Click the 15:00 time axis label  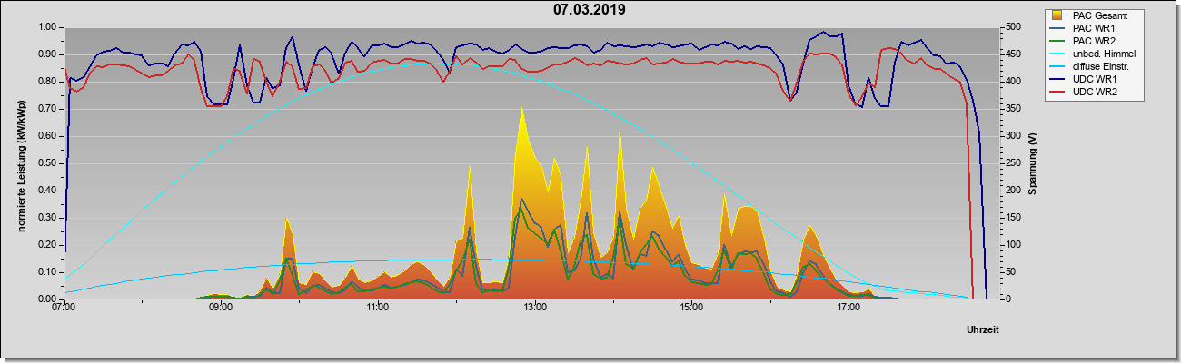click(691, 309)
